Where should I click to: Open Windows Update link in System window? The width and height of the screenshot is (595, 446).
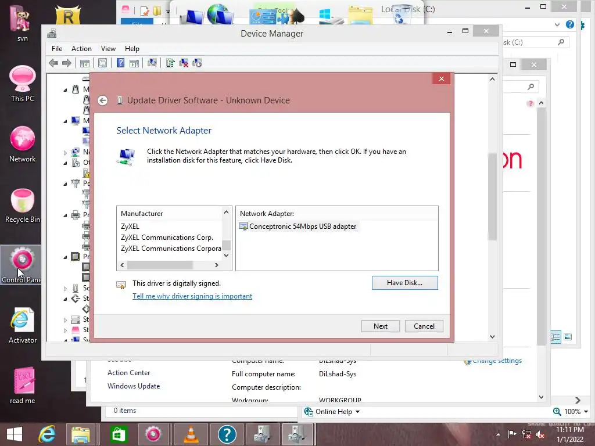134,386
